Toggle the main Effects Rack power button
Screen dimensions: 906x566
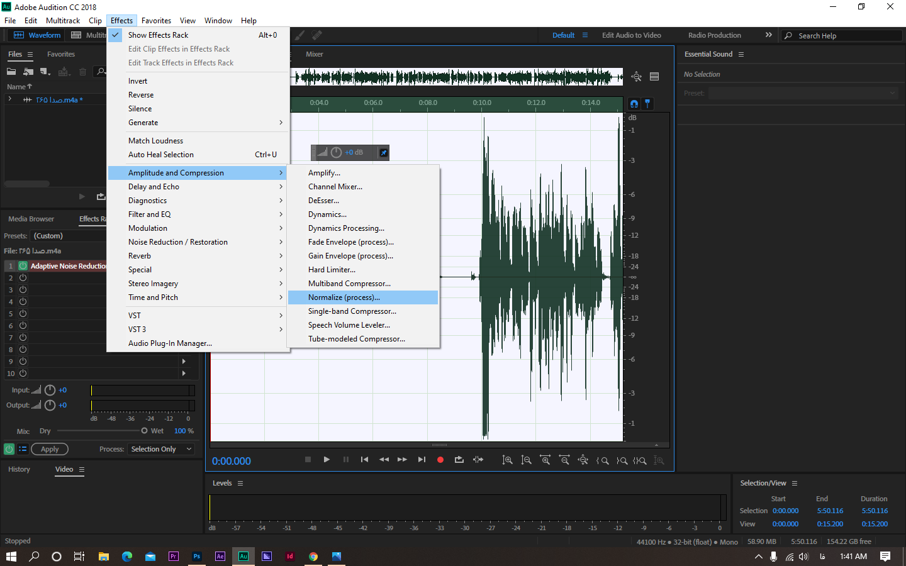tap(9, 449)
